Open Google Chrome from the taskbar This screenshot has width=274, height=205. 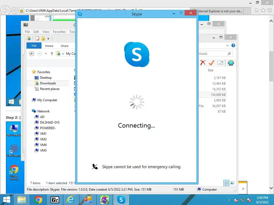[x=39, y=200]
